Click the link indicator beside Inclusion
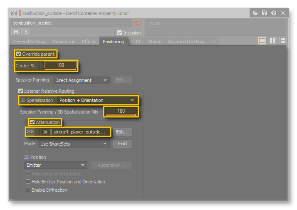 coord(115,32)
